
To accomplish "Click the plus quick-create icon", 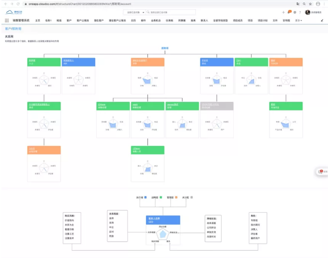I will pos(283,12).
